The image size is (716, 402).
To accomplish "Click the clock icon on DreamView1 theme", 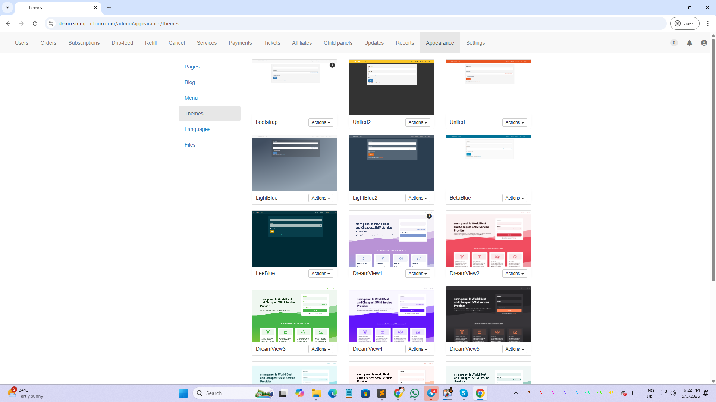I will [429, 216].
